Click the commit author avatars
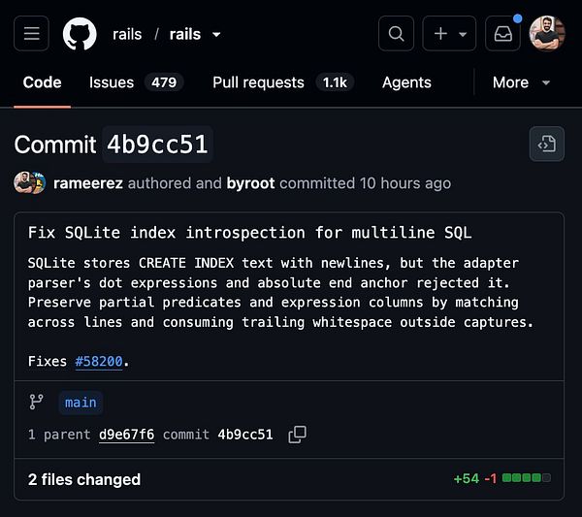 30,183
